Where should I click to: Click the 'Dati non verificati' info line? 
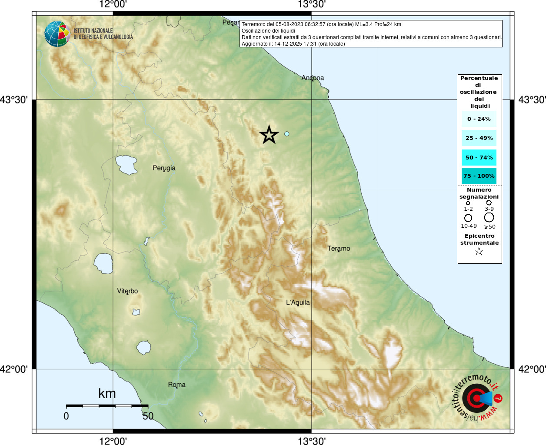372,37
